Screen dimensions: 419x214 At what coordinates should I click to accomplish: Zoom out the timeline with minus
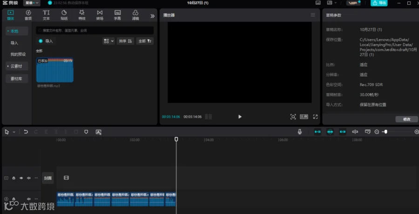(x=377, y=132)
